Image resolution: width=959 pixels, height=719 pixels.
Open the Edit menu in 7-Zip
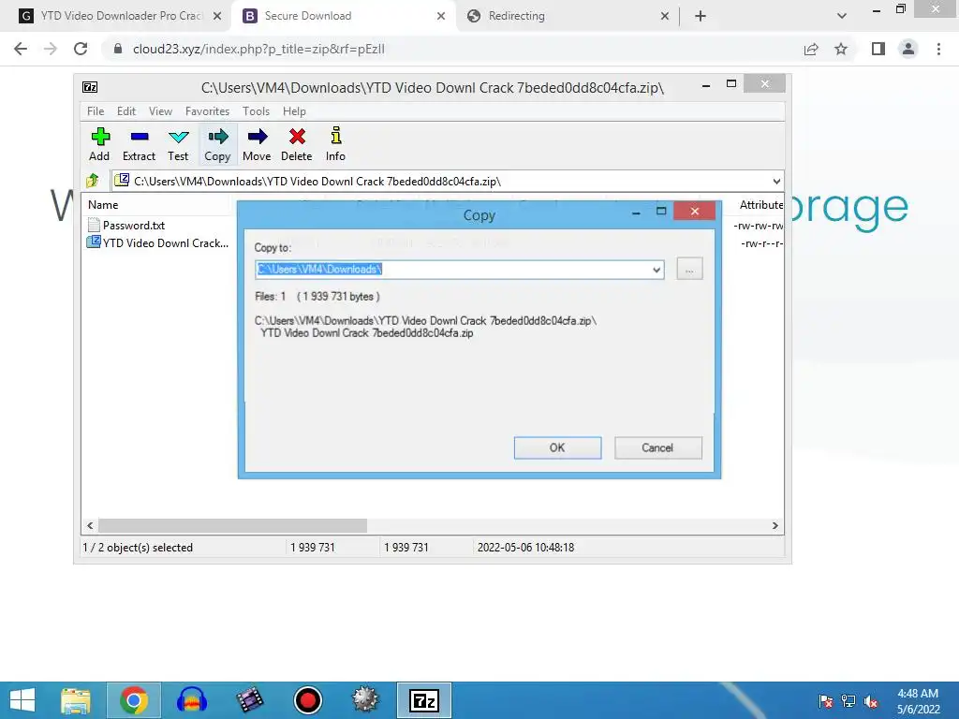[x=126, y=111]
